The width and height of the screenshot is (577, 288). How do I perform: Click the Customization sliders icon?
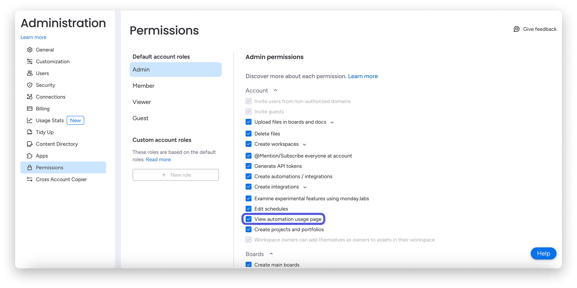pos(30,62)
